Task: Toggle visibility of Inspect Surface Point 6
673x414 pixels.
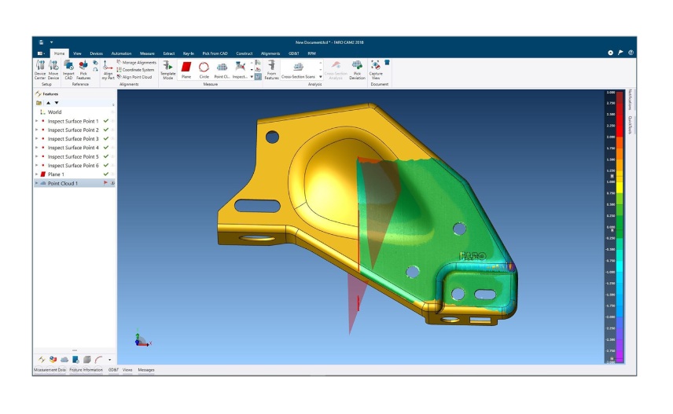Action: 113,166
